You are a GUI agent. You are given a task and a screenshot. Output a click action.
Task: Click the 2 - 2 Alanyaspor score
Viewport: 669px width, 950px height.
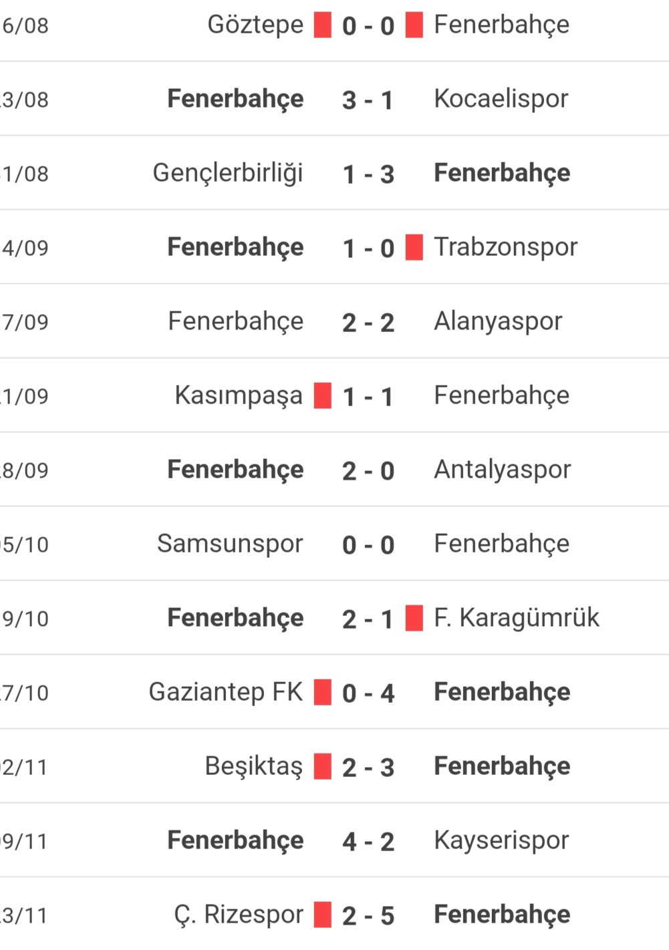[368, 323]
